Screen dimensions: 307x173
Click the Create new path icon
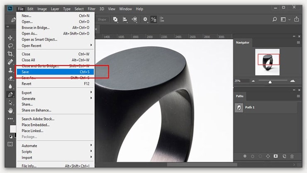[x=284, y=156]
